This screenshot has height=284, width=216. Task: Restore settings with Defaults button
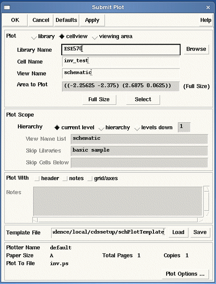pos(66,20)
